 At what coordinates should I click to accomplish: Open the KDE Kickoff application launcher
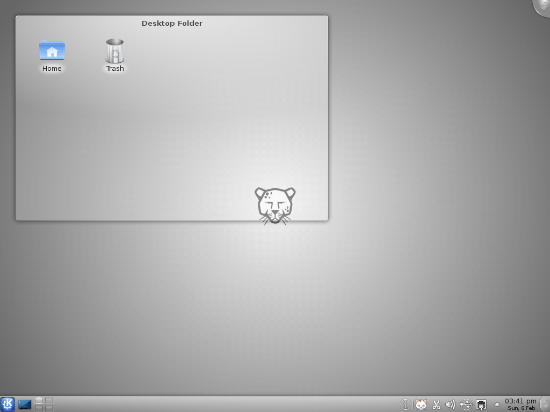click(x=8, y=404)
